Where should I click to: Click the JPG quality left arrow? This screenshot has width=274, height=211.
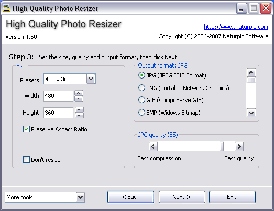tap(153, 147)
